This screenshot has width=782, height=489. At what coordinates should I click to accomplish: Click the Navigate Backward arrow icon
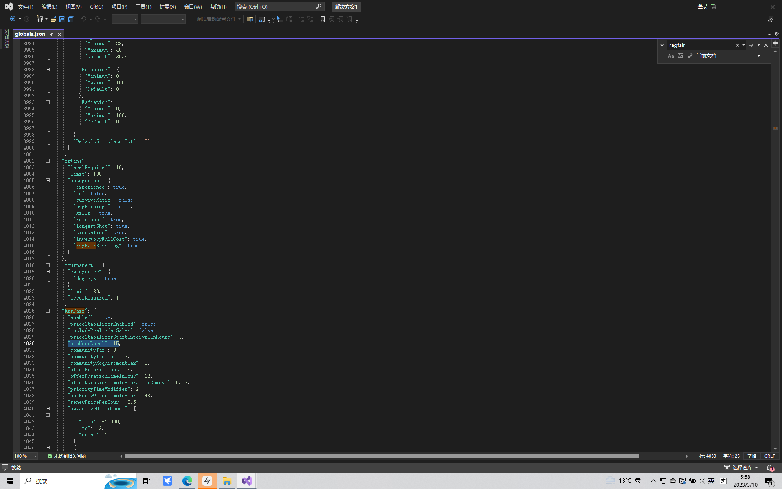tap(13, 19)
